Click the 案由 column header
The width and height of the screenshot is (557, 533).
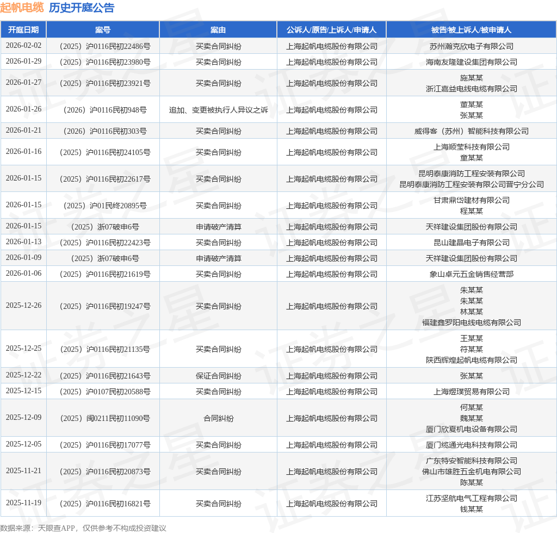click(218, 30)
